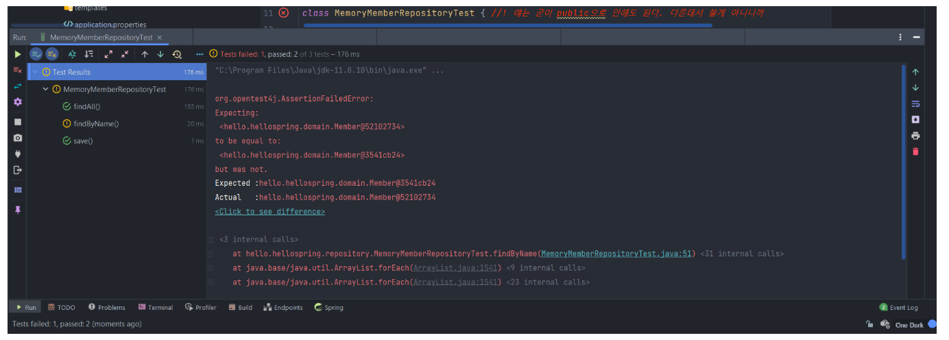Rerun failed tests icon in sidebar
Image resolution: width=949 pixels, height=340 pixels.
18,71
